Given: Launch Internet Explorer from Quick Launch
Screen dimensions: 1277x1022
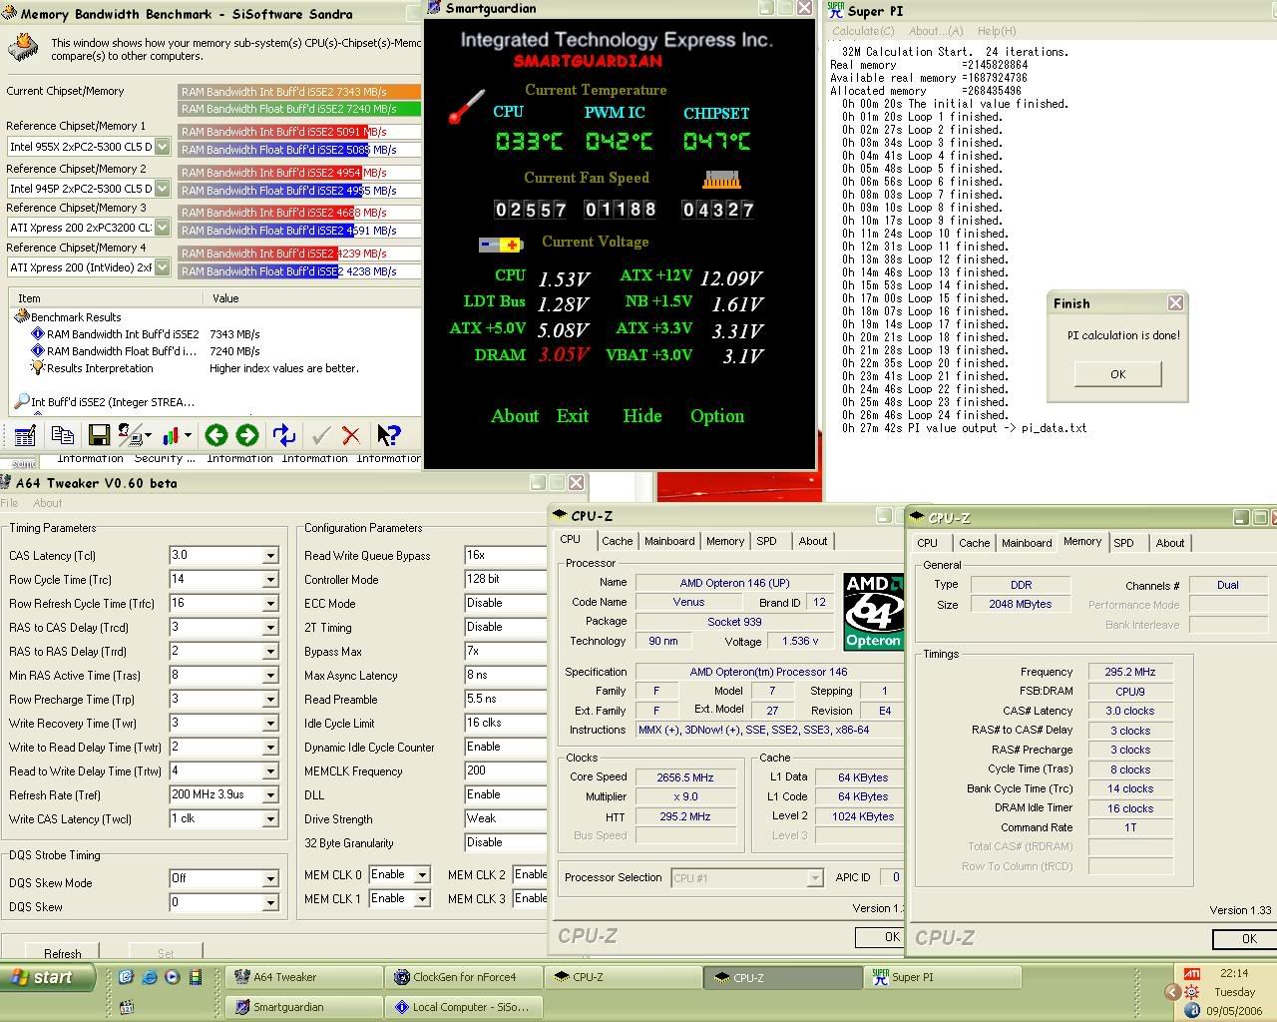Looking at the screenshot, I should click(149, 977).
